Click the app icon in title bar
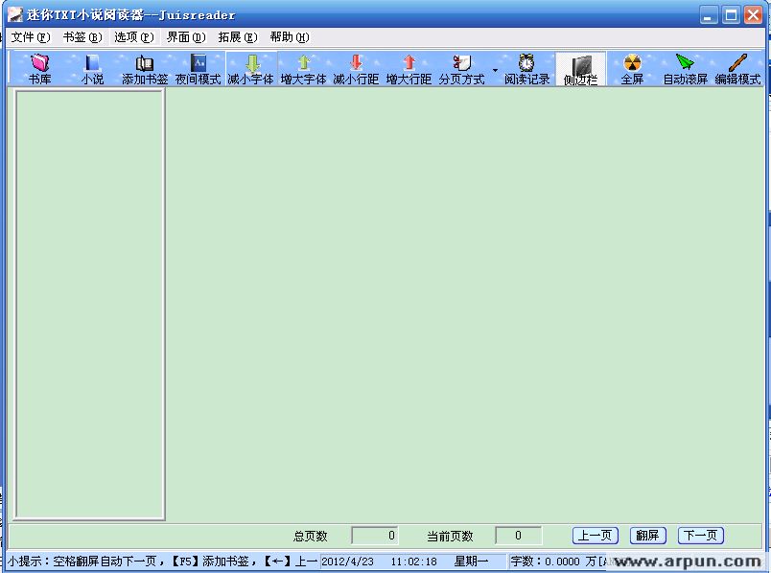This screenshot has height=573, width=771. (x=14, y=14)
